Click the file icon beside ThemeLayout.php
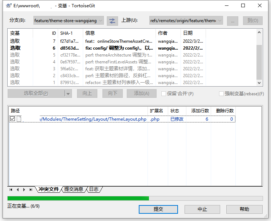271x221 pixels. (19, 119)
